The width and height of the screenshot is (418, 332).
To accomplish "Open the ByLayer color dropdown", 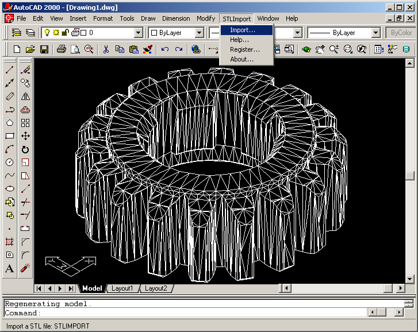I will click(x=177, y=33).
